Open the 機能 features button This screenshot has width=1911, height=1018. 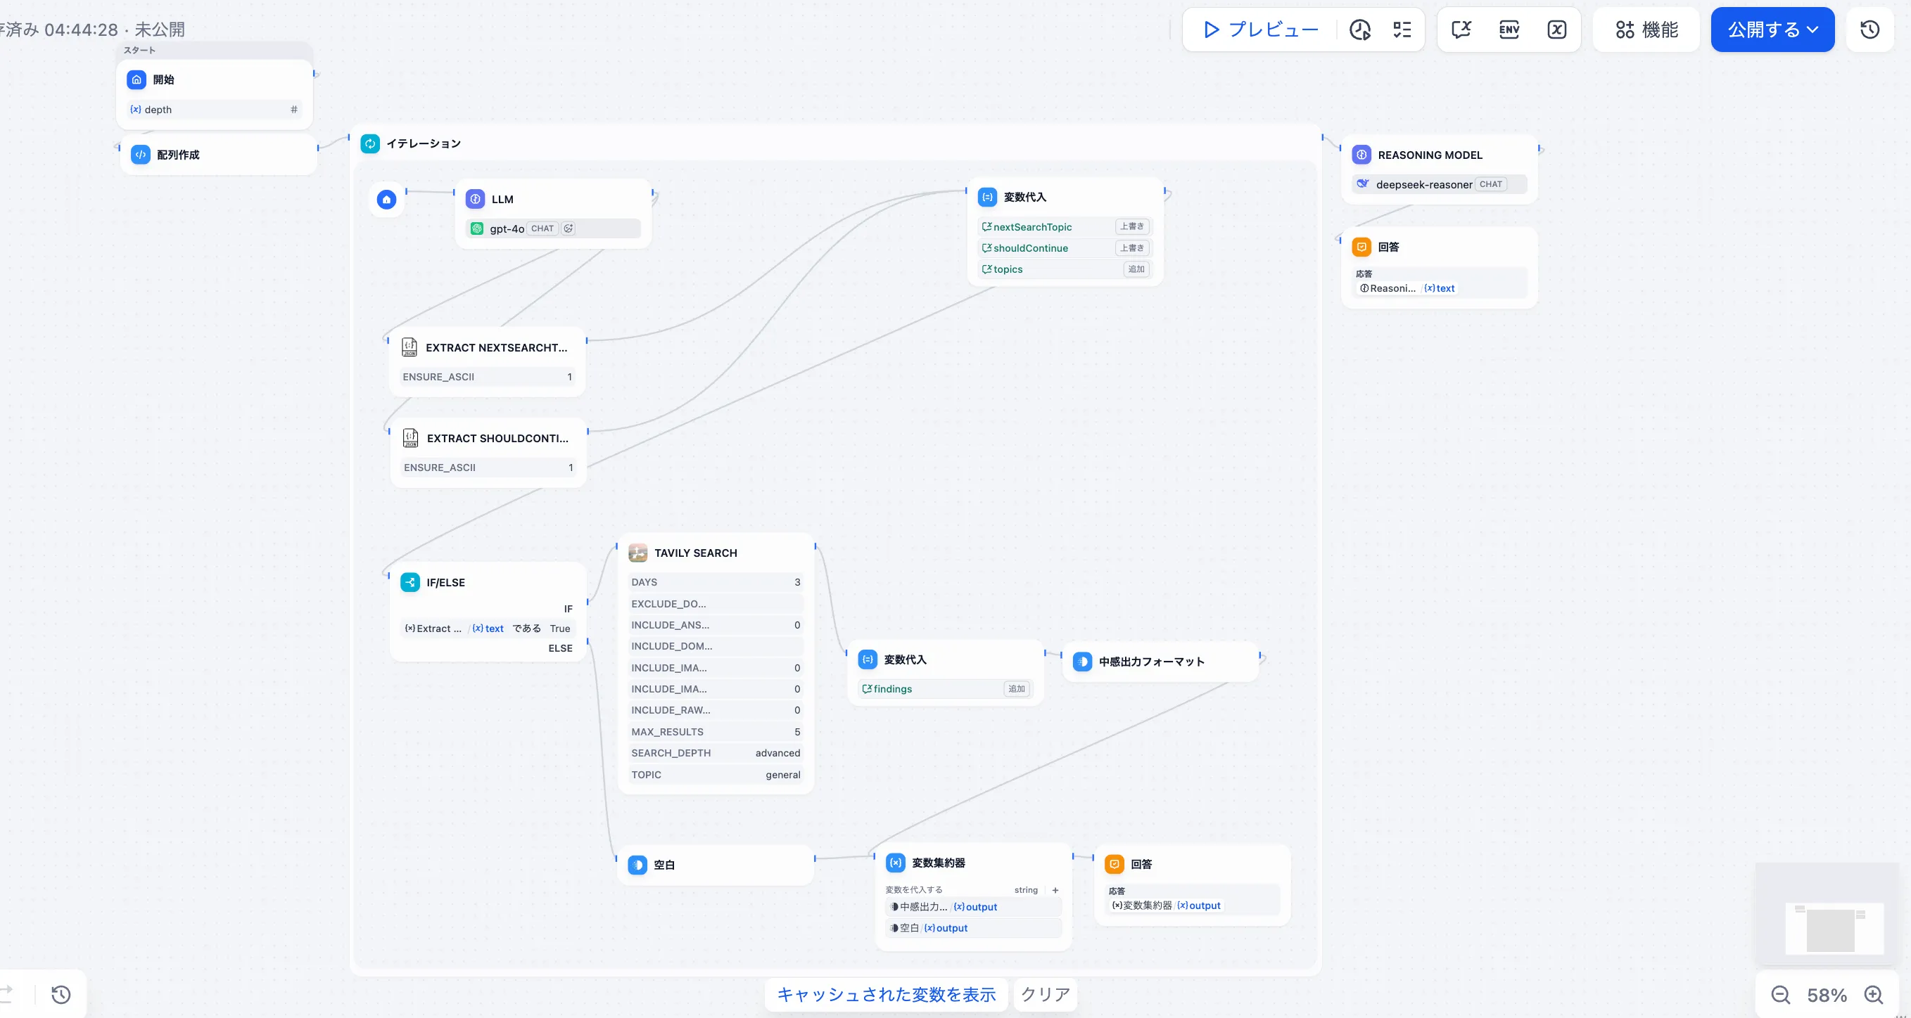pyautogui.click(x=1646, y=30)
